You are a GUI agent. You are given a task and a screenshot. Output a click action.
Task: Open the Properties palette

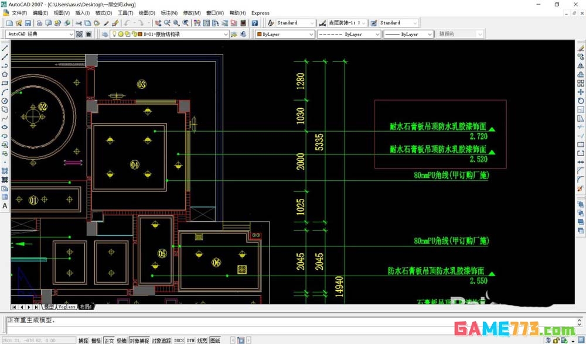coord(196,24)
